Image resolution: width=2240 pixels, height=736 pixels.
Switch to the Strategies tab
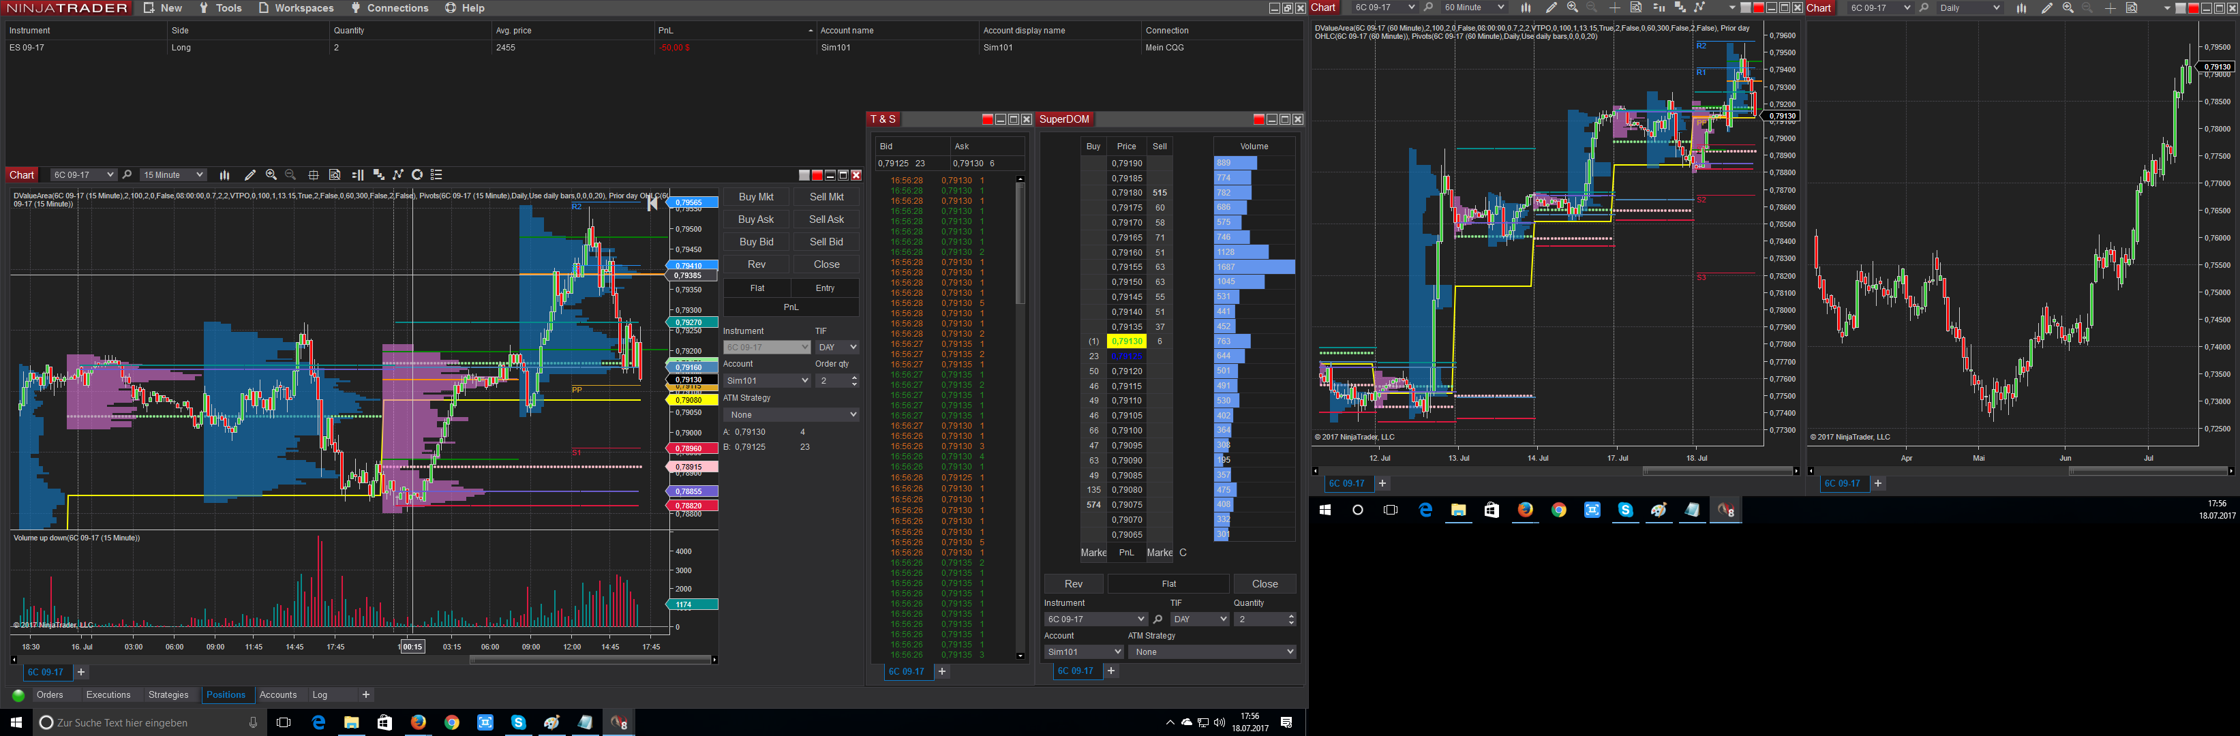tap(168, 695)
